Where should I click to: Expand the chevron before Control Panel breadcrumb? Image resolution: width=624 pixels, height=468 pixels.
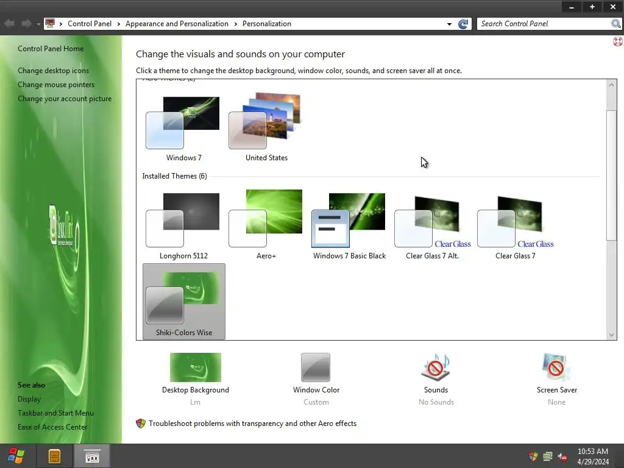(61, 24)
